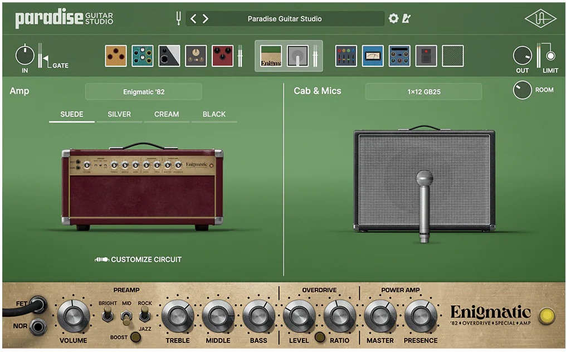Flip the BRIGHT toggle switch
The width and height of the screenshot is (566, 352).
pos(108,314)
